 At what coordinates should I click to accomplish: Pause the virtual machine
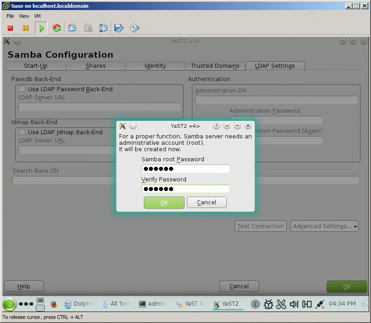tap(26, 28)
